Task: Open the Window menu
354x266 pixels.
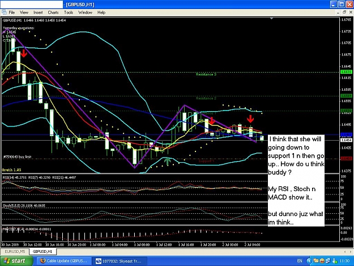Action: (x=85, y=12)
